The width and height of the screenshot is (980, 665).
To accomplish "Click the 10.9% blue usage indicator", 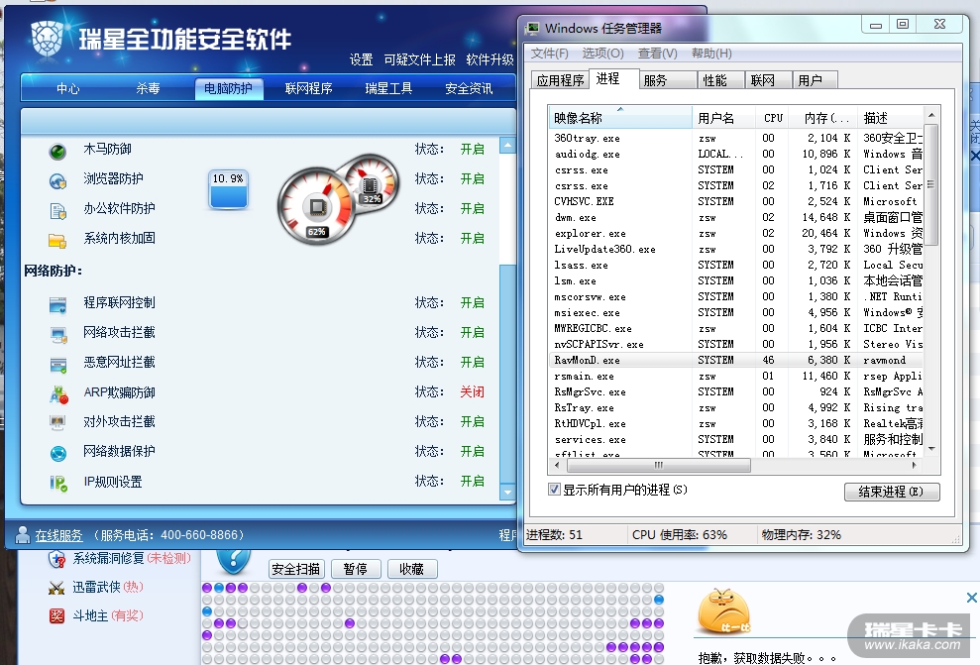I will [x=228, y=189].
